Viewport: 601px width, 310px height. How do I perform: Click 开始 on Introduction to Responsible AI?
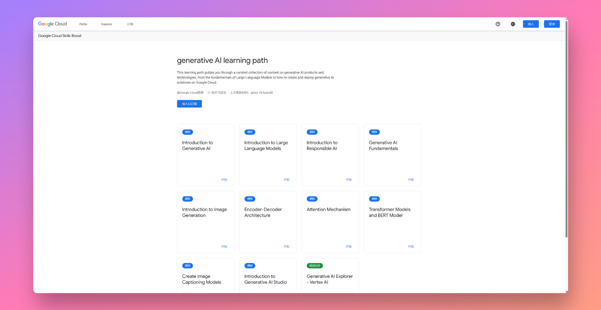(349, 180)
